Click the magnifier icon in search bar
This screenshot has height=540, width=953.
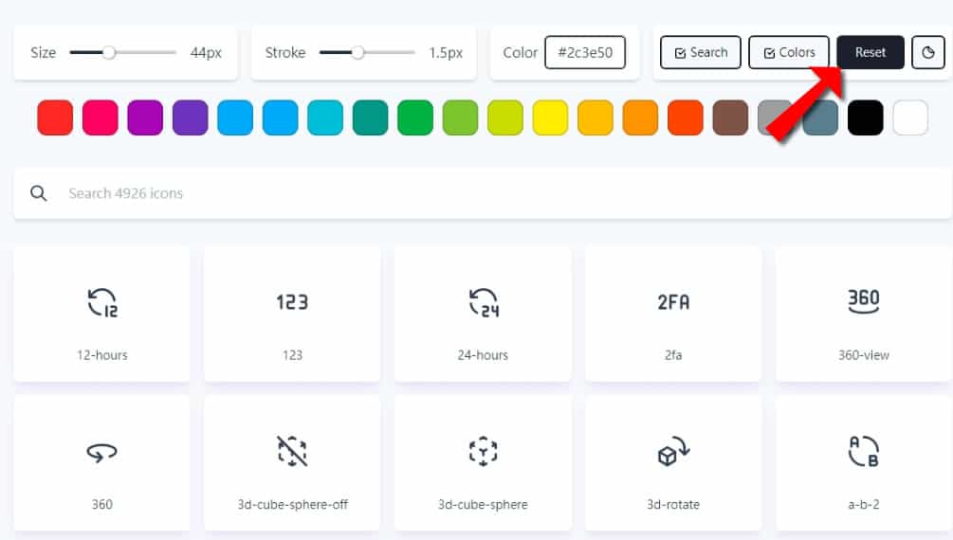[38, 193]
